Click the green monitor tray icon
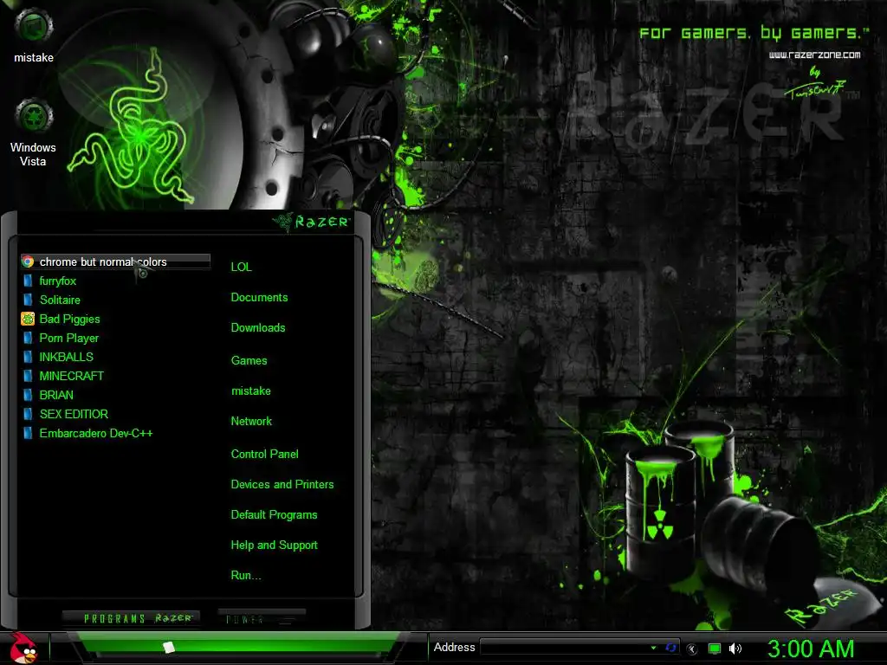The width and height of the screenshot is (887, 665). 715,649
